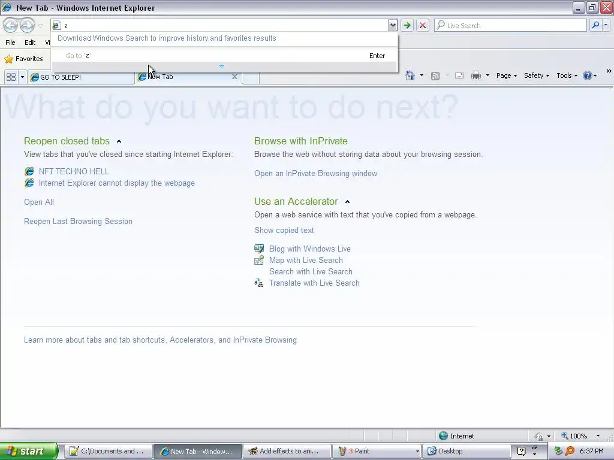Image resolution: width=614 pixels, height=460 pixels.
Task: Click the Forward navigation button
Action: click(27, 25)
